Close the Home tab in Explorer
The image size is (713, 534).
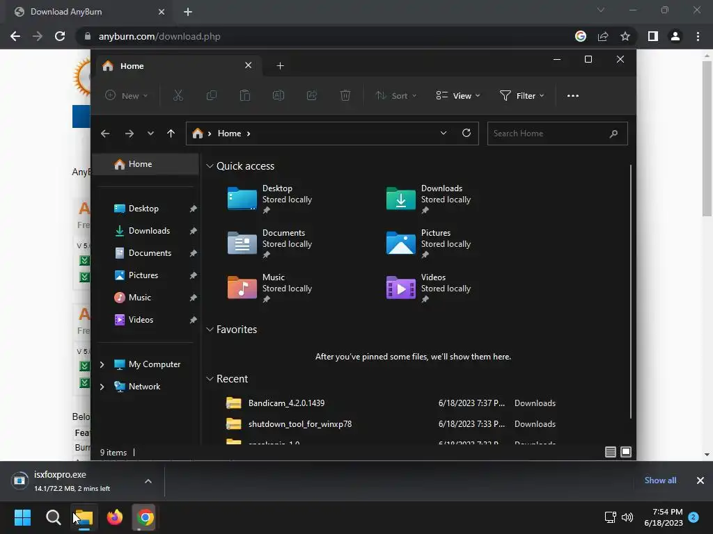point(249,65)
